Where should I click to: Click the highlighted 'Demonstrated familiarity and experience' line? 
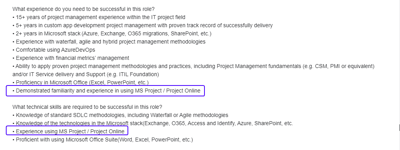click(x=107, y=91)
